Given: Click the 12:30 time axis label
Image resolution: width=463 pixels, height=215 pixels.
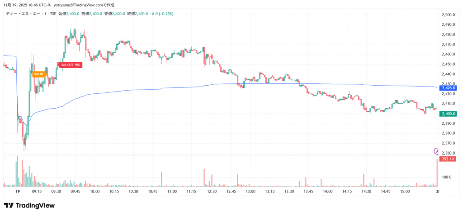Looking at the screenshot, I should (211, 192).
